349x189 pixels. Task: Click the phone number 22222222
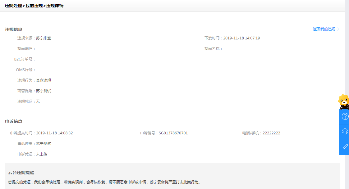(x=271, y=133)
